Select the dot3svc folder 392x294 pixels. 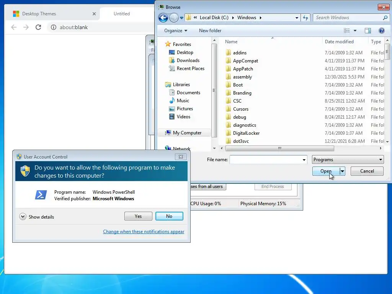click(x=241, y=141)
